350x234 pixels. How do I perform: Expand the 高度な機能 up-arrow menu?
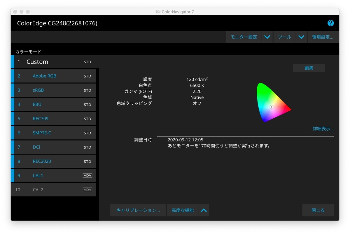click(204, 210)
